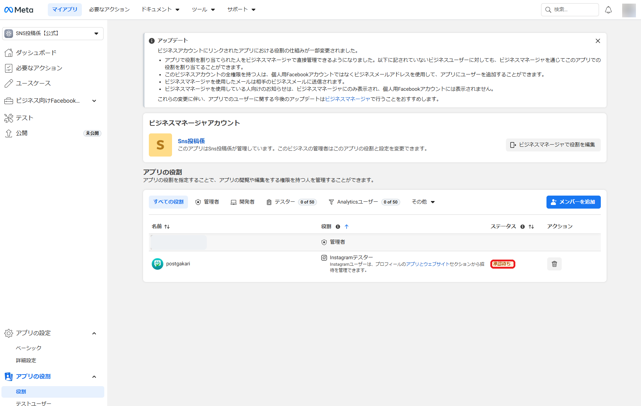641x406 pixels.
Task: Open ベーシック settings
Action: [x=29, y=348]
